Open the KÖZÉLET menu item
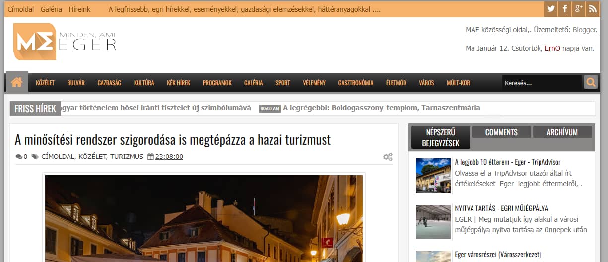608x262 pixels. [45, 83]
